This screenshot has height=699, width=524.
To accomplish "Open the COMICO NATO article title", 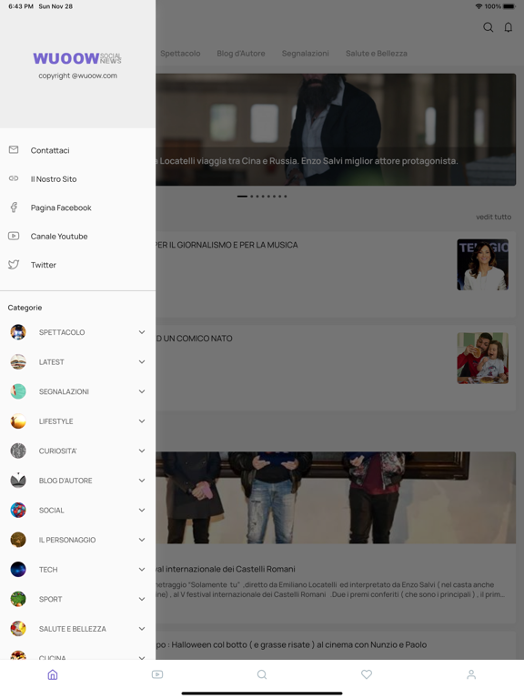I will (x=194, y=339).
